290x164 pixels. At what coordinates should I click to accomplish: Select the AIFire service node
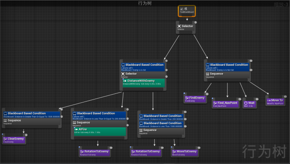pos(100,131)
